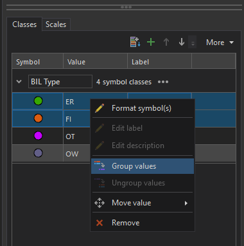Select the ER value cell

point(77,101)
